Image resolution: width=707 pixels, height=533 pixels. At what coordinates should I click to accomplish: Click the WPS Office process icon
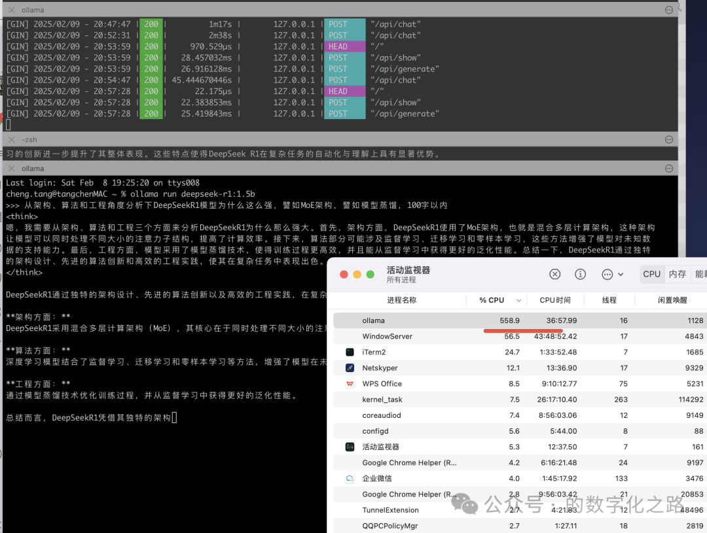pos(350,384)
